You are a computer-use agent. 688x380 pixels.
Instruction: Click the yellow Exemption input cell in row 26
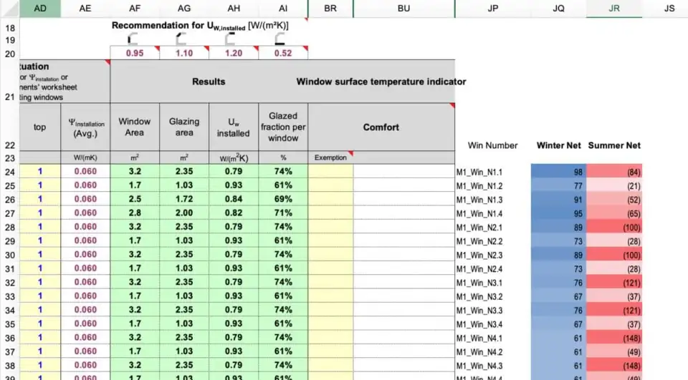tap(330, 200)
